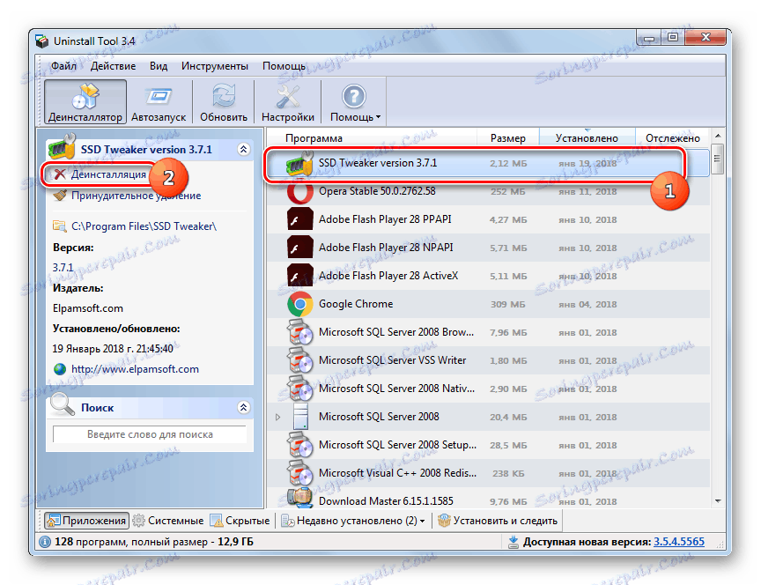The width and height of the screenshot is (761, 585).
Task: Collapse the SSD Tweaker details panel
Action: (x=244, y=150)
